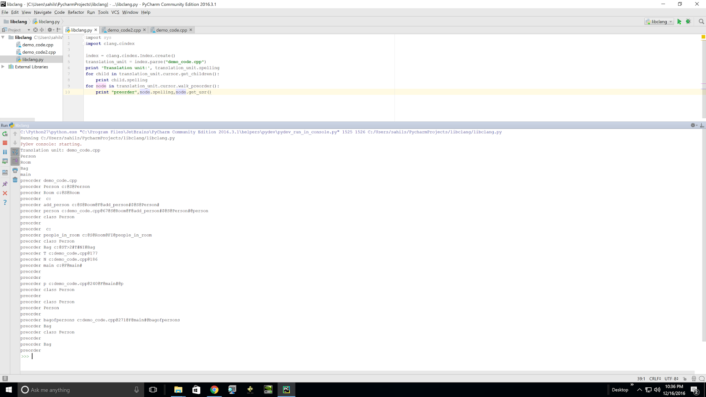Open the libclang run configuration dropdown
Screen dimensions: 706x397
[659, 22]
